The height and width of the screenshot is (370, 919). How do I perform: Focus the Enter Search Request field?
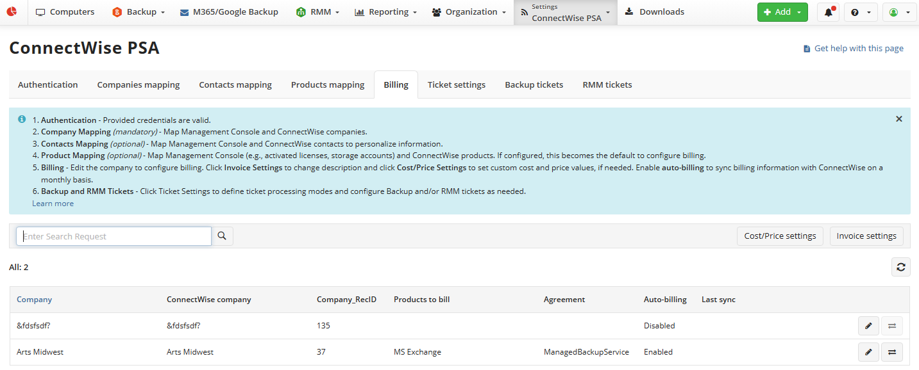point(114,236)
